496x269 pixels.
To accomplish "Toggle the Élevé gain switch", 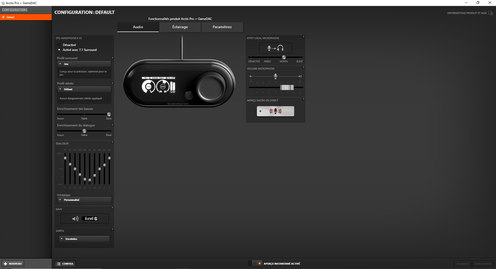I will pos(90,219).
